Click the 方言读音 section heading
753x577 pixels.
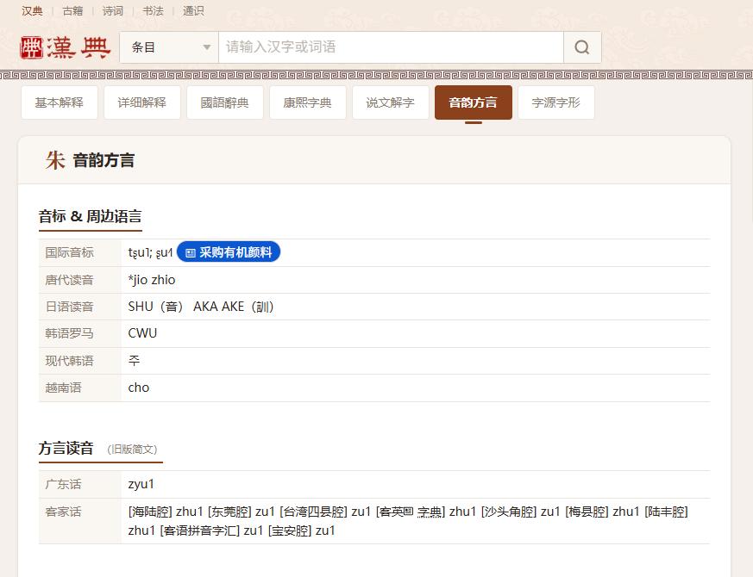pos(66,448)
